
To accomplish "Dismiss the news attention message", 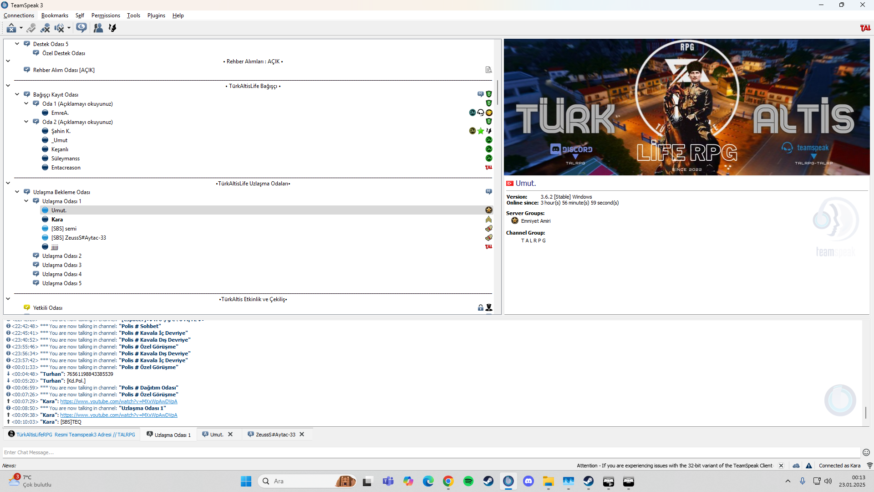I will [x=781, y=466].
